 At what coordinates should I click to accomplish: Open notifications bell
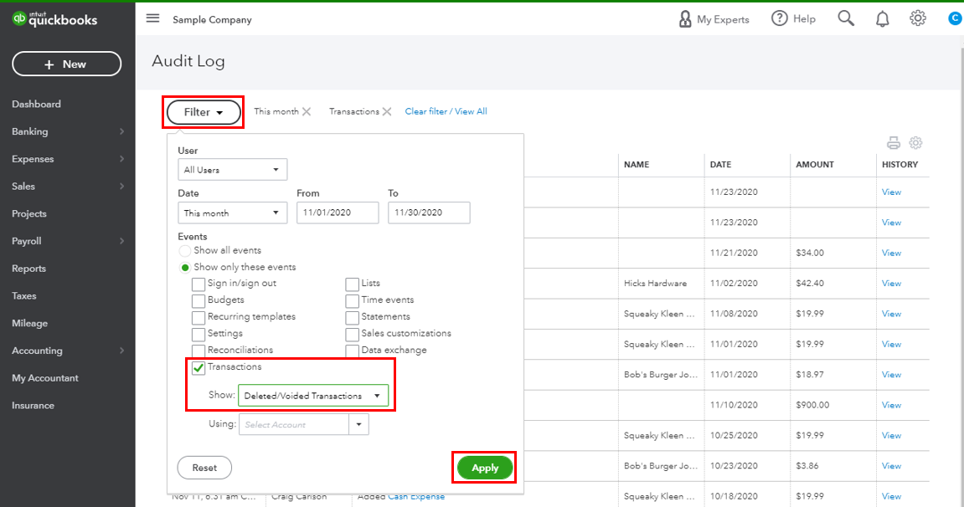pyautogui.click(x=882, y=19)
